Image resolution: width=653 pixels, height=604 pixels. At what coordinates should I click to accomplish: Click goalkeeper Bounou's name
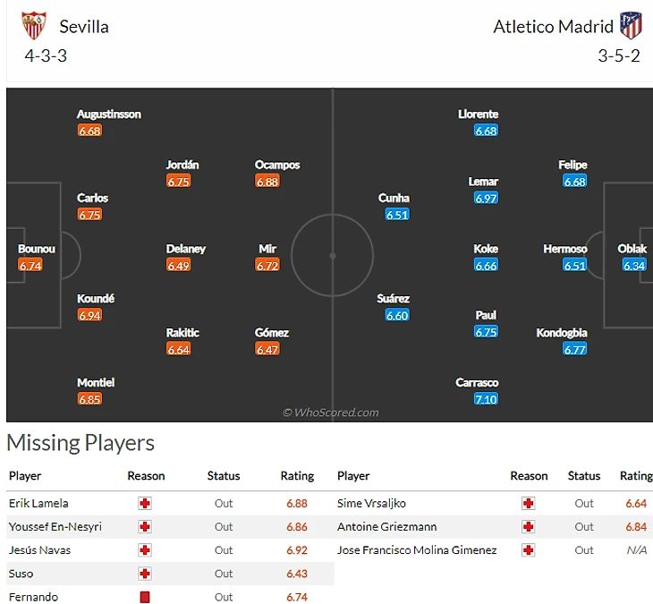37,249
